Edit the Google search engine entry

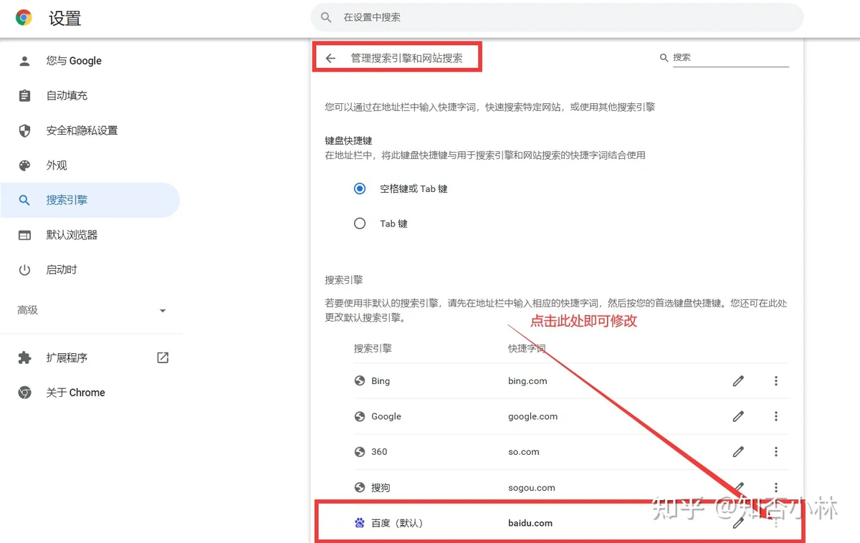click(x=738, y=416)
